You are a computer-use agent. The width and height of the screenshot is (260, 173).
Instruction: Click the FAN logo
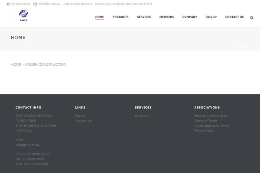click(23, 16)
